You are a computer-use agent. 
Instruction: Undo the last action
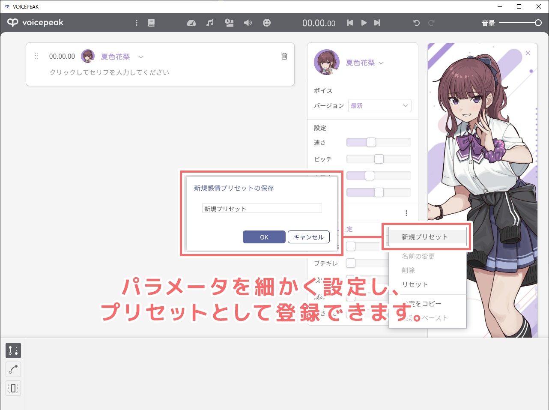pos(416,23)
